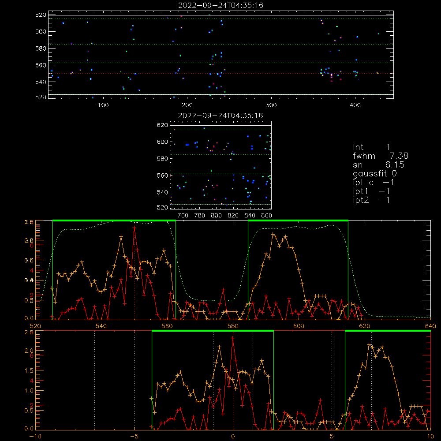Viewport: 441px width, 441px height.
Task: Click the top scatter image panel
Action: pyautogui.click(x=221, y=55)
